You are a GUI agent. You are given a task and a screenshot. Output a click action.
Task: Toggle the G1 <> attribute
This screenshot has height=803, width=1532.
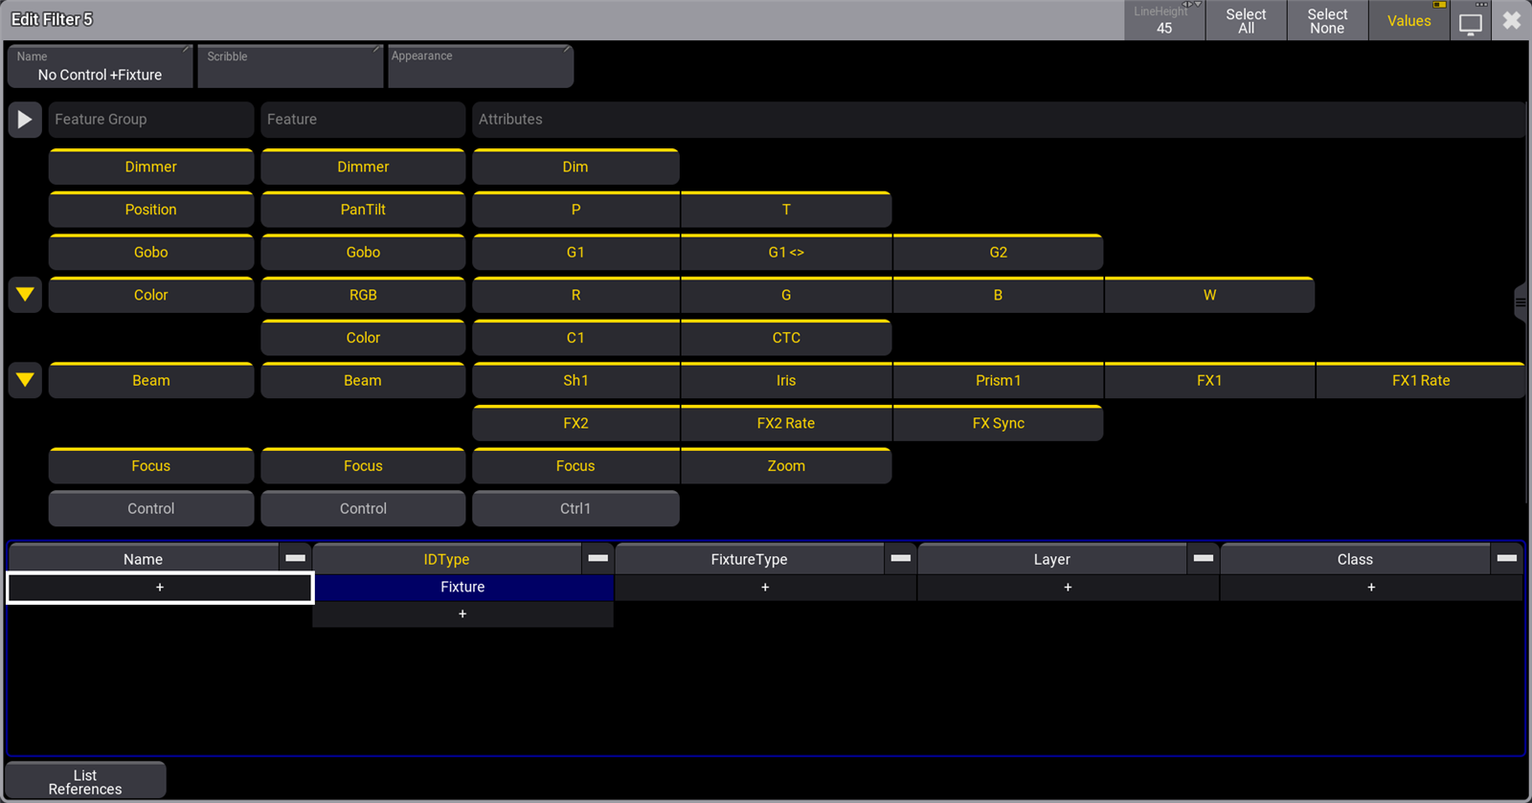786,253
